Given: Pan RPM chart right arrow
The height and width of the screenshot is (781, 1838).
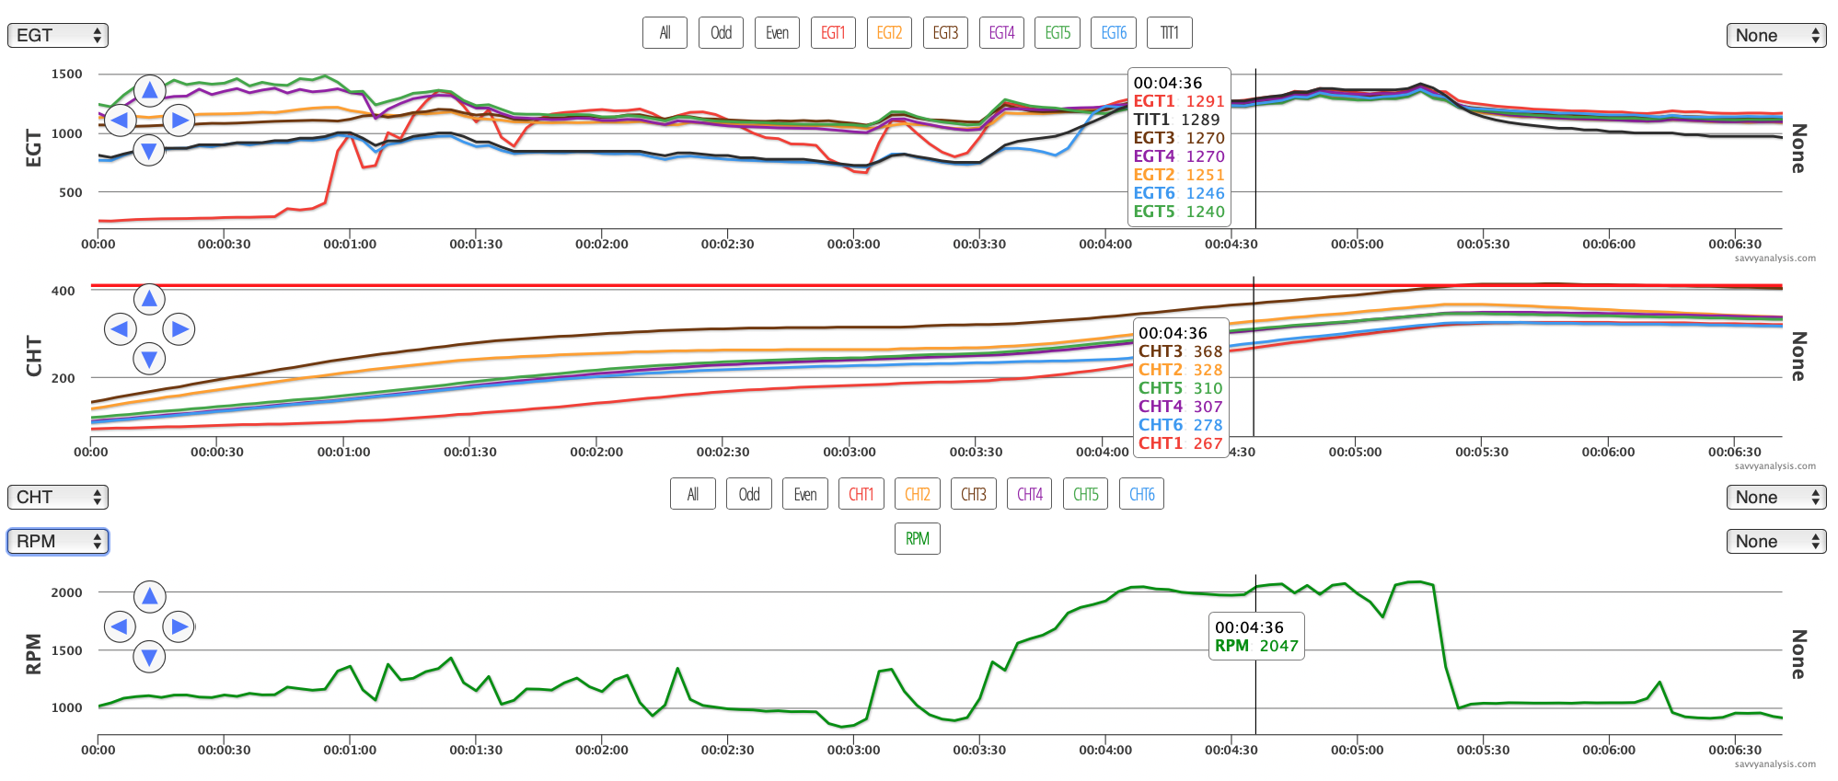Looking at the screenshot, I should coord(179,627).
